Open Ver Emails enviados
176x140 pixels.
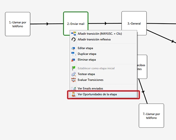click(103, 89)
